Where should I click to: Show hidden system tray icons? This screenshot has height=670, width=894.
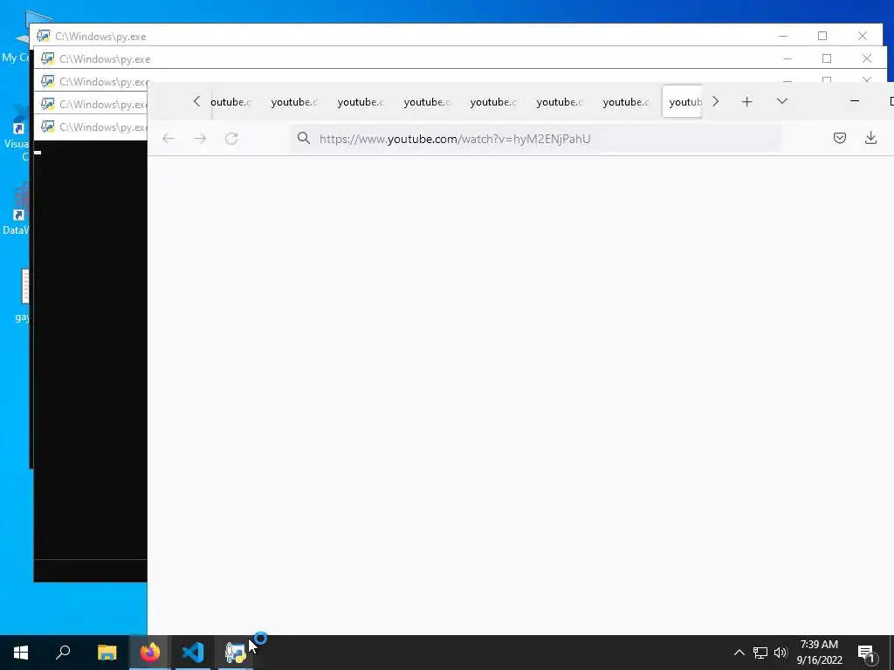pos(739,653)
